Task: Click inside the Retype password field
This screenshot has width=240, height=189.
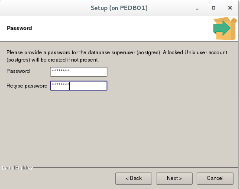Action: click(x=78, y=86)
